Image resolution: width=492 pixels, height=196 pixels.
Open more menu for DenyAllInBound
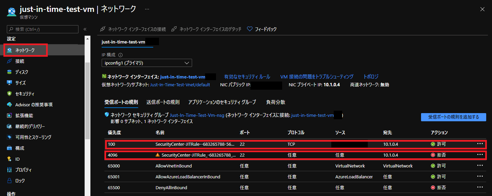[x=480, y=187]
